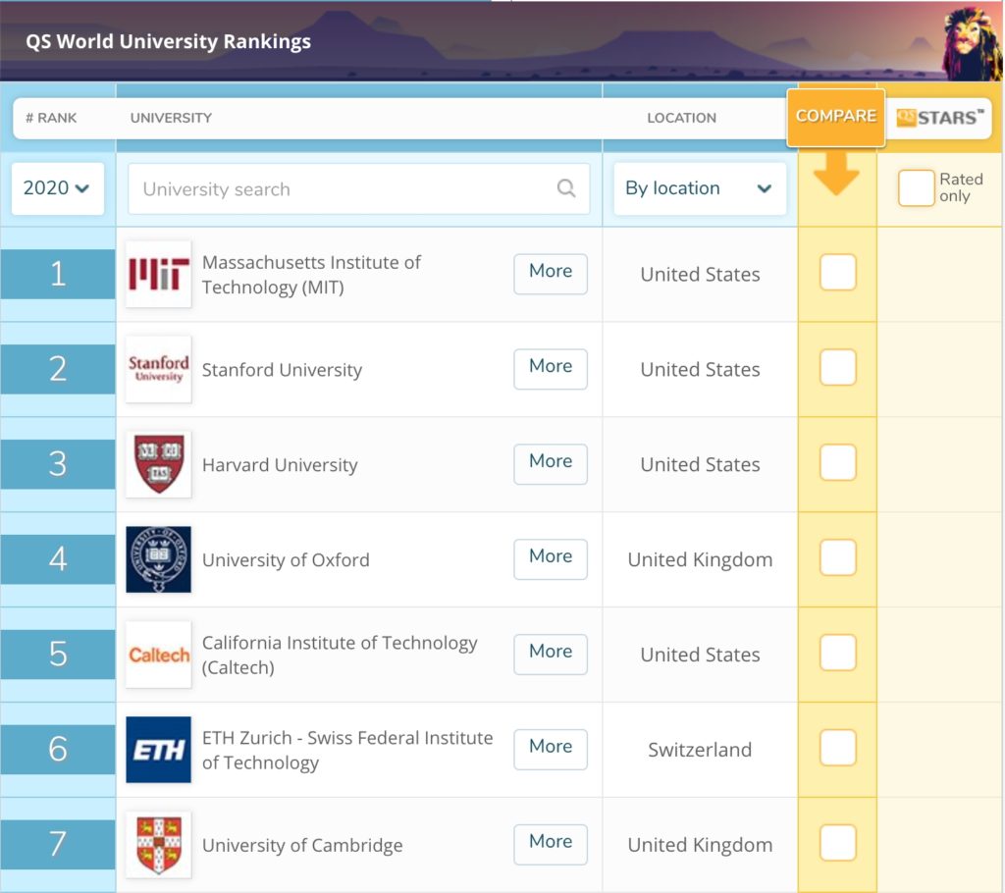1005x893 pixels.
Task: Tick compare checkbox for MIT
Action: coord(838,272)
